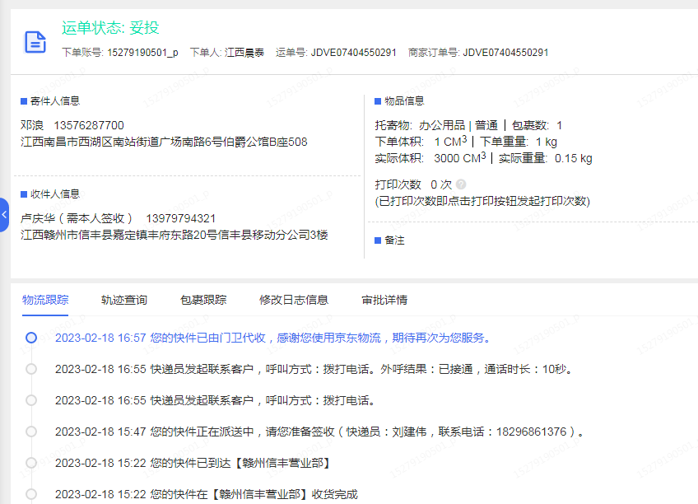Viewport: 698px width, 504px height.
Task: Select the 修改日志信息 tab
Action: [x=294, y=300]
